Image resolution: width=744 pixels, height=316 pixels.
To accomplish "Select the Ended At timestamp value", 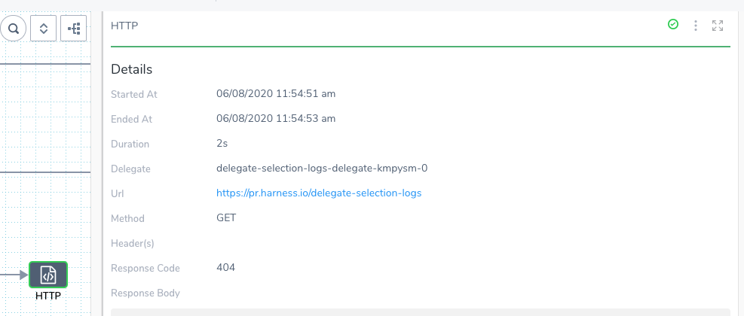I will [x=276, y=118].
